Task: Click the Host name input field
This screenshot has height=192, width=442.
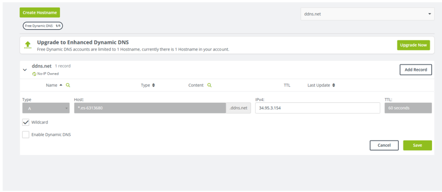Action: point(149,108)
